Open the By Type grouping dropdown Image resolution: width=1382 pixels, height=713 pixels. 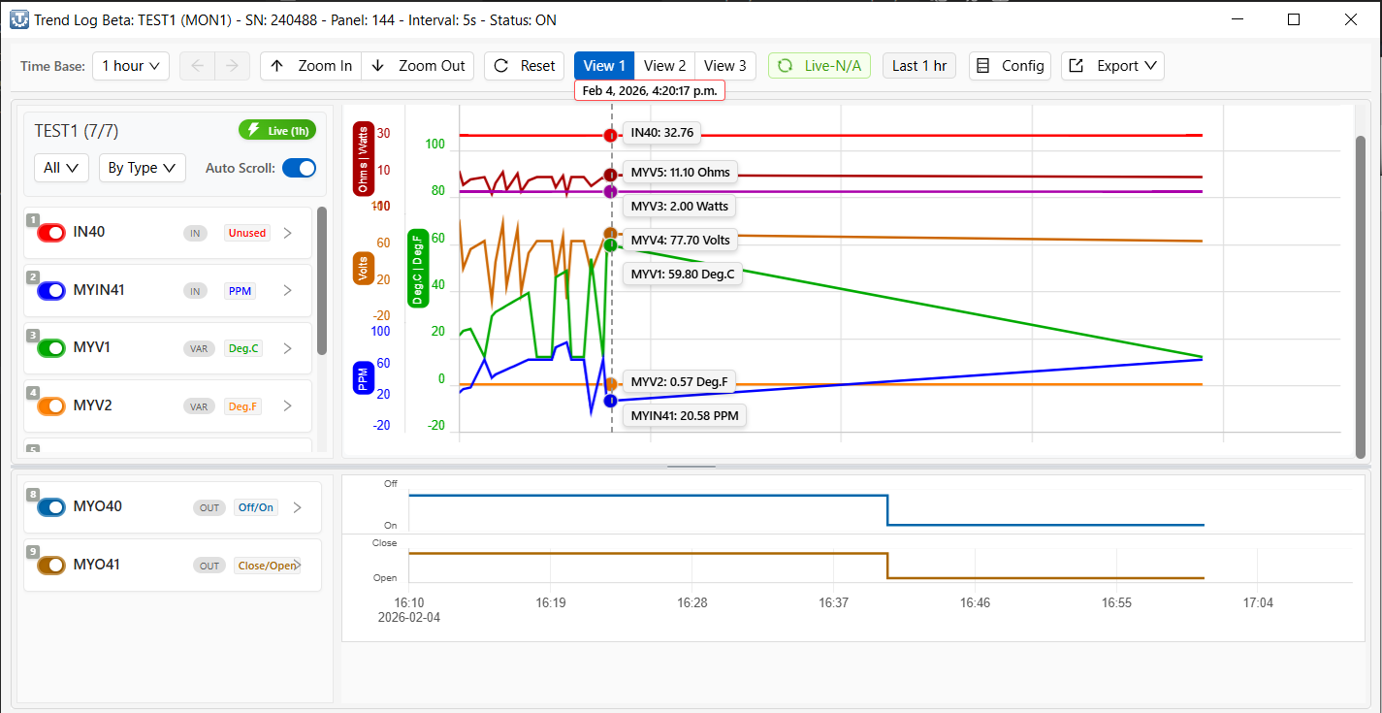pos(142,168)
